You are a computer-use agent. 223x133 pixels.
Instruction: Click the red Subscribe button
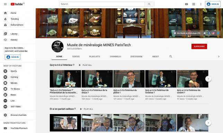coord(199,47)
